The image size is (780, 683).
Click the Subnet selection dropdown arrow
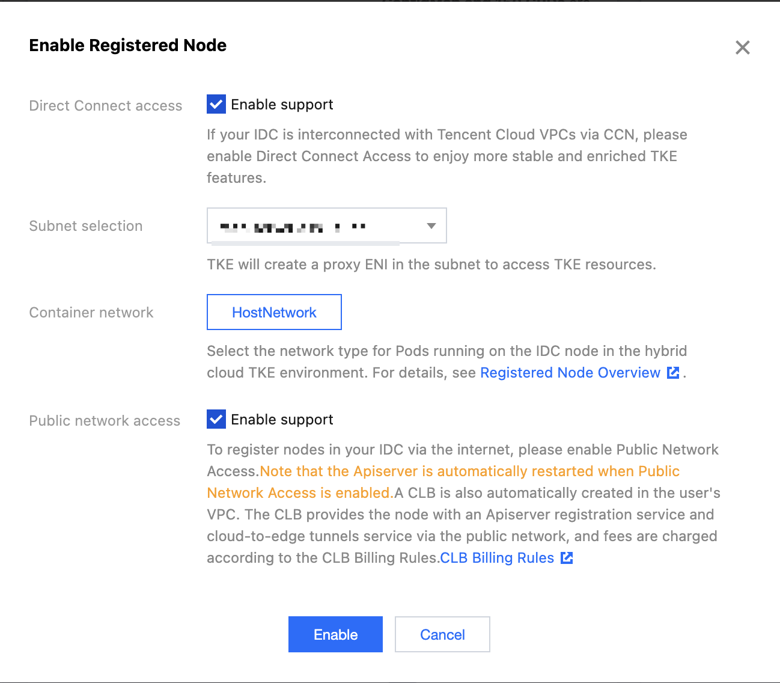tap(431, 225)
